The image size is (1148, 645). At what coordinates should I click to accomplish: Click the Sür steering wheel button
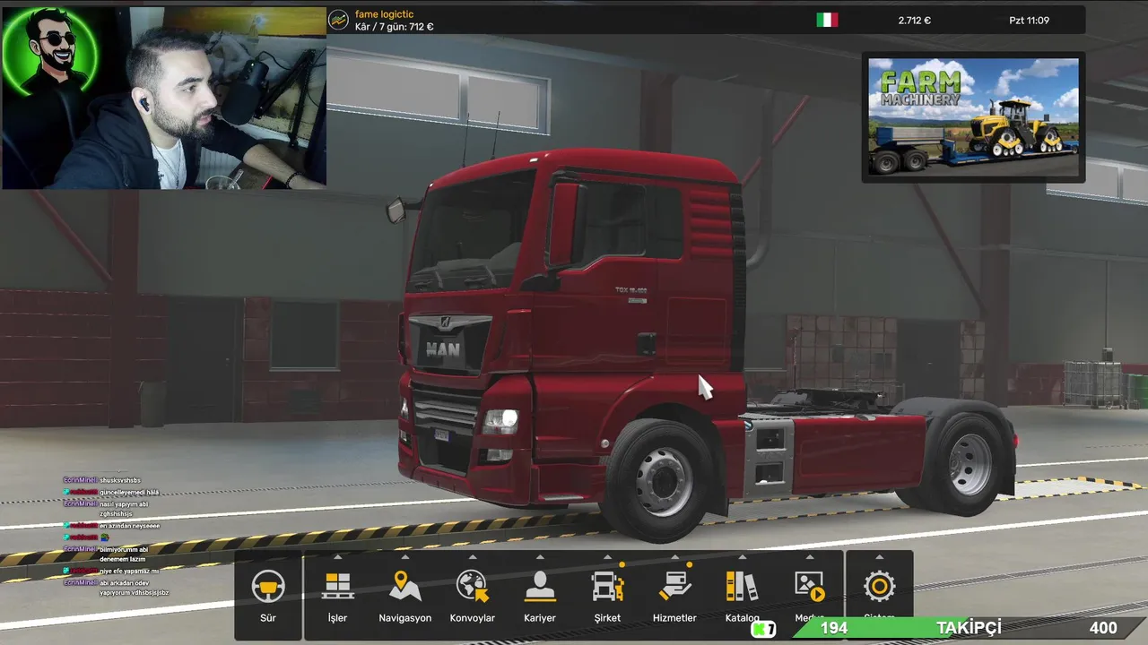pyautogui.click(x=268, y=595)
